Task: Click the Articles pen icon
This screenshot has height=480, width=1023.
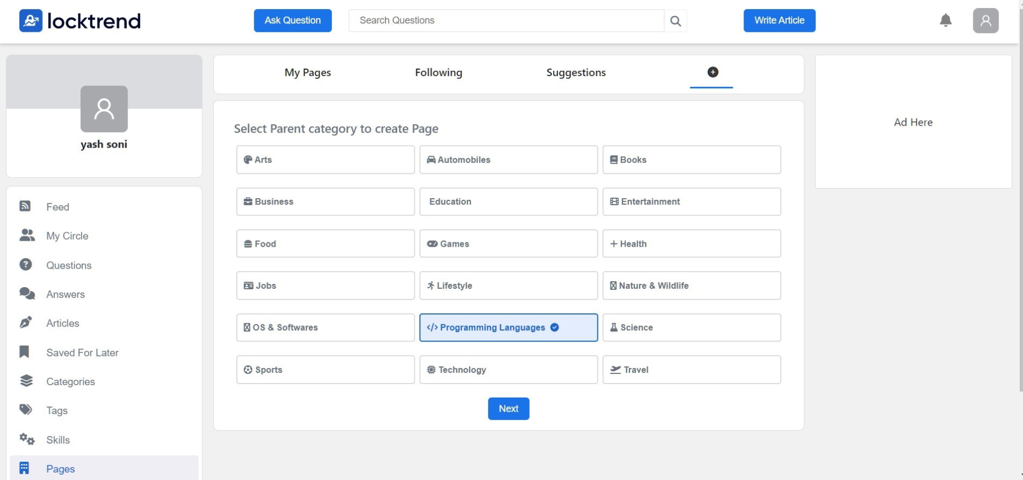Action: [x=26, y=322]
